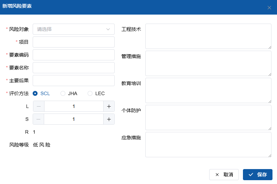Click the 风险对象 chevron arrow
The image size is (277, 184).
click(x=108, y=29)
